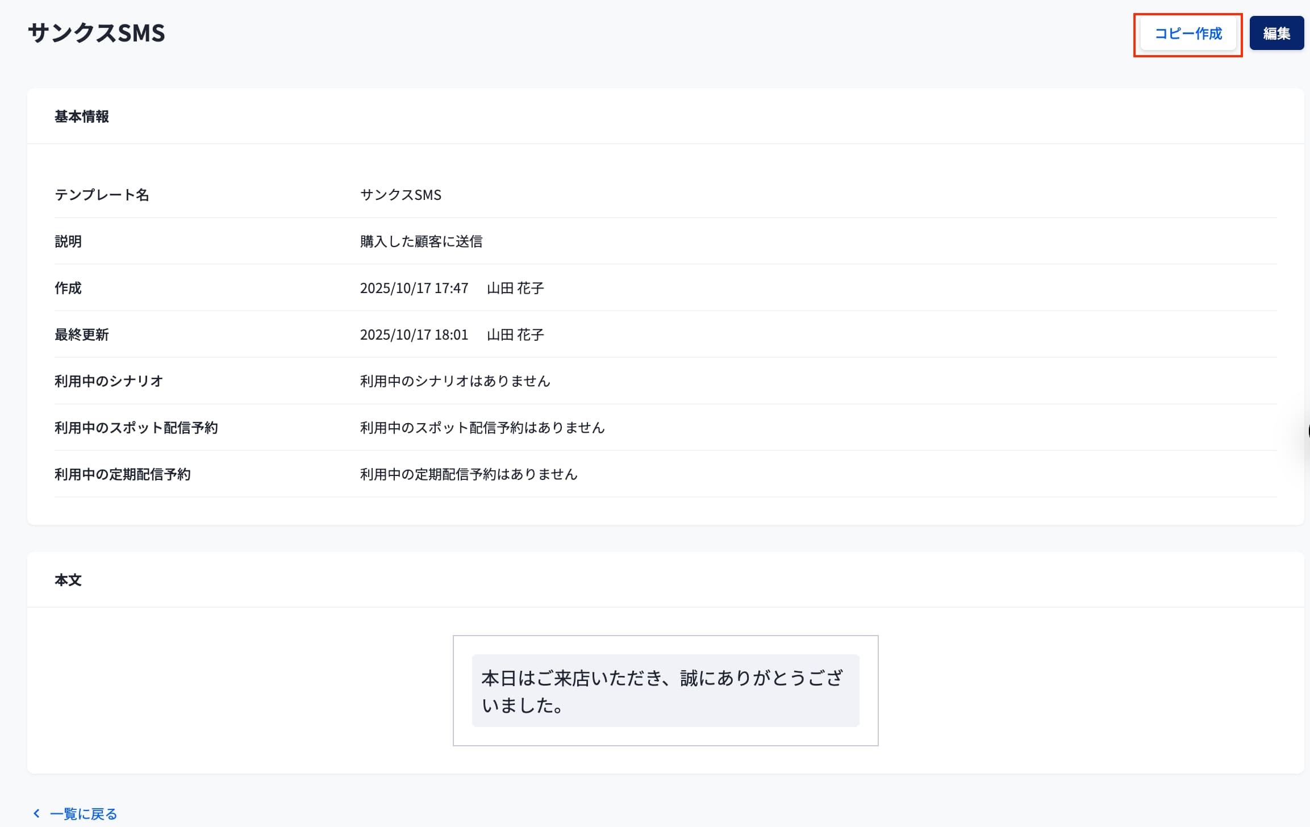Click the SMS message preview bubble
1310x827 pixels.
coord(665,691)
